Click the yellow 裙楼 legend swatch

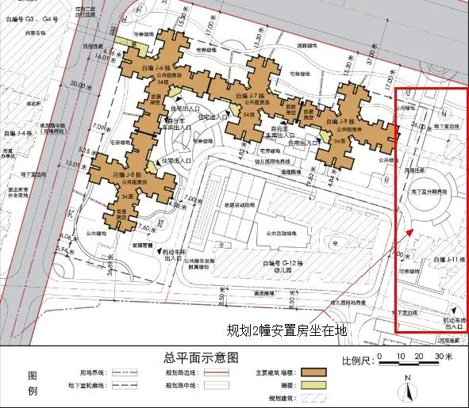click(x=313, y=385)
